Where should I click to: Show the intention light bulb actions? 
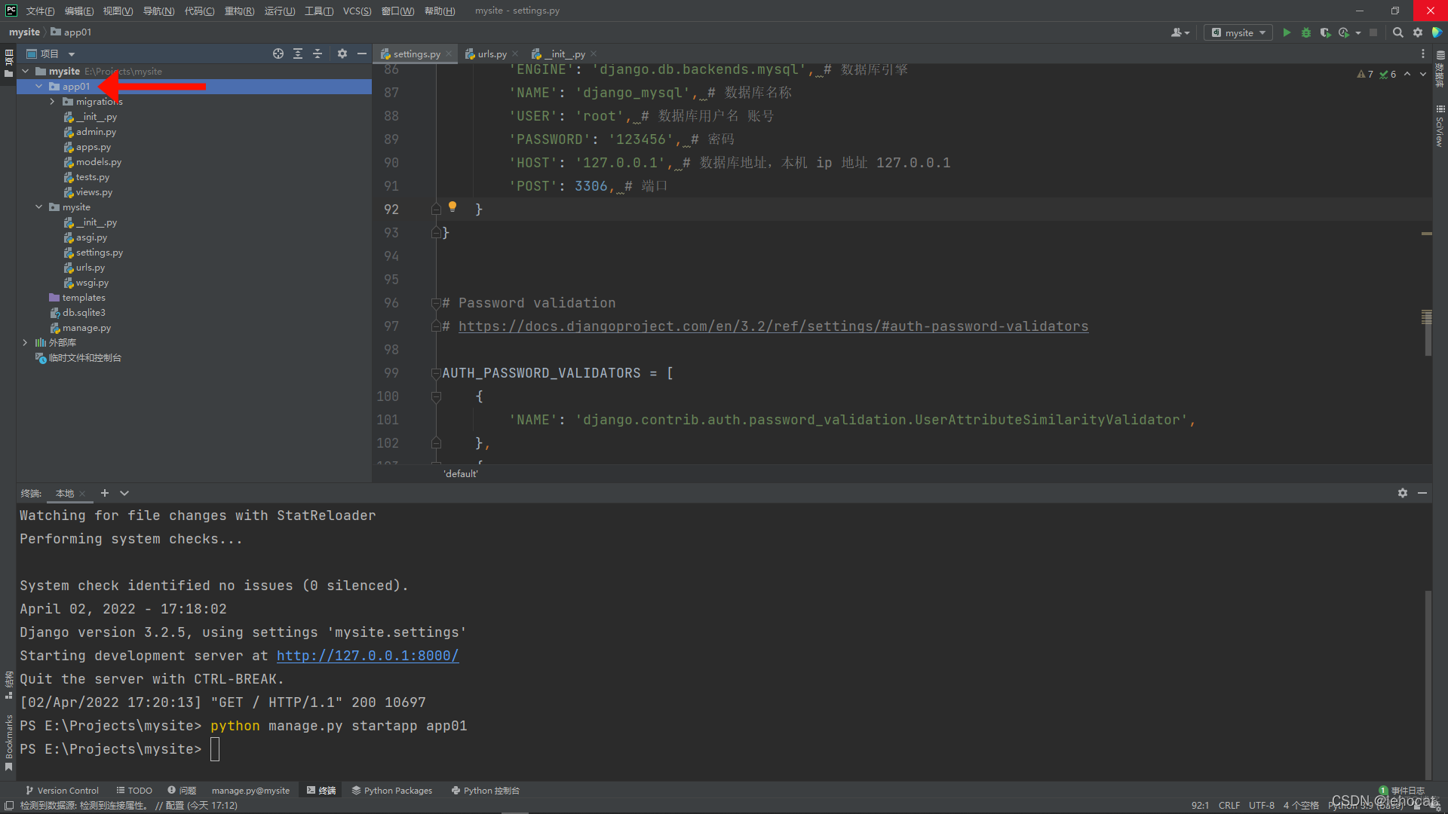click(x=452, y=207)
